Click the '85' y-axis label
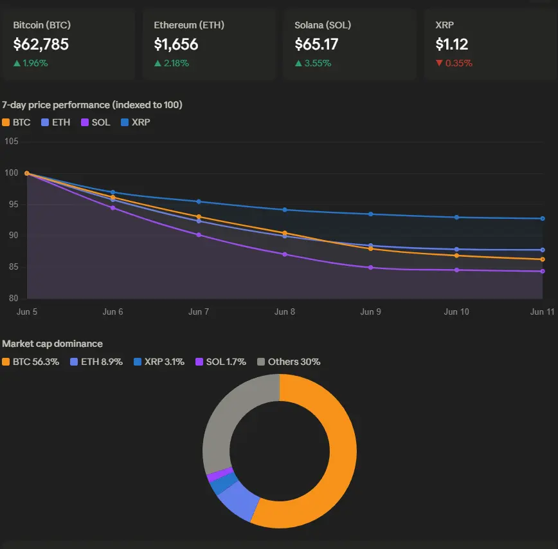 [14, 267]
